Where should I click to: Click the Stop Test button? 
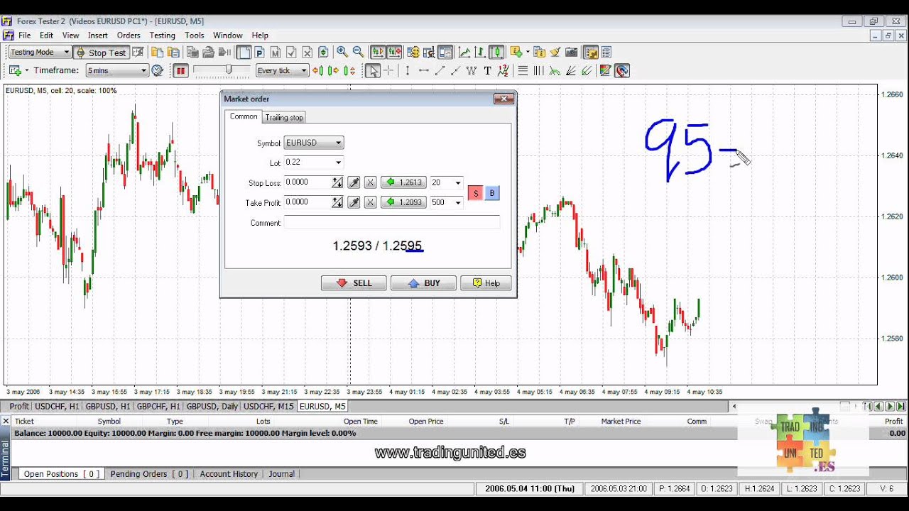tap(101, 52)
